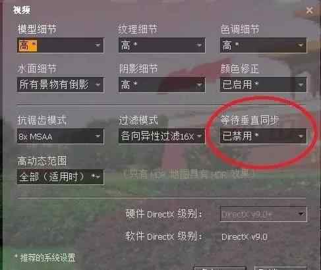The image size is (321, 270).
Task: Select the highlighted 高 value in 模型细节
Action: point(28,45)
